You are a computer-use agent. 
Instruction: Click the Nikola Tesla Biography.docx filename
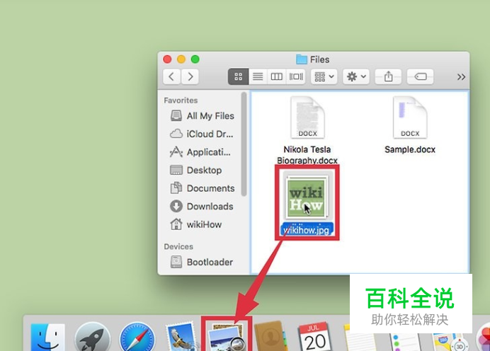click(x=307, y=155)
